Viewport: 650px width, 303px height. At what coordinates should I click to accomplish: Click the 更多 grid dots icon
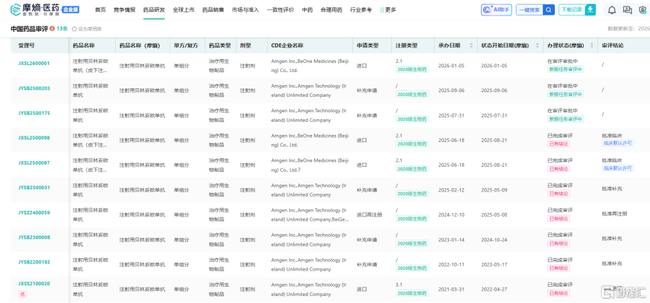[x=382, y=10]
